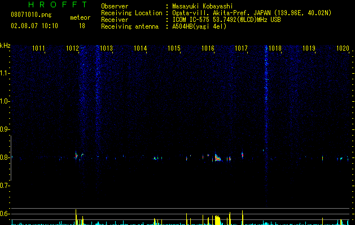Click time marker 1014
This screenshot has height=225, width=355.
tap(140, 48)
